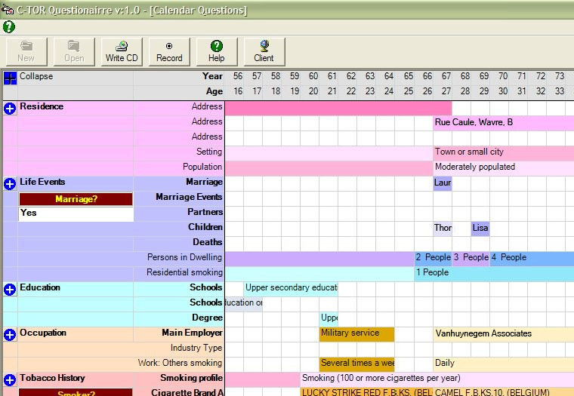
Task: Expand the Residence section
Action: click(10, 108)
